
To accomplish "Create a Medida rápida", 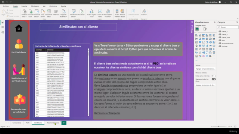I will (122, 13).
